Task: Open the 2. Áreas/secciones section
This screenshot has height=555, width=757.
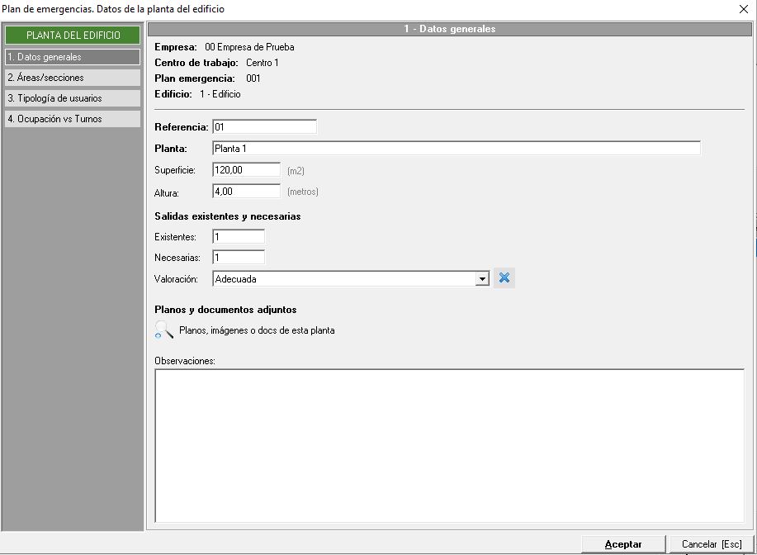Action: pos(73,78)
